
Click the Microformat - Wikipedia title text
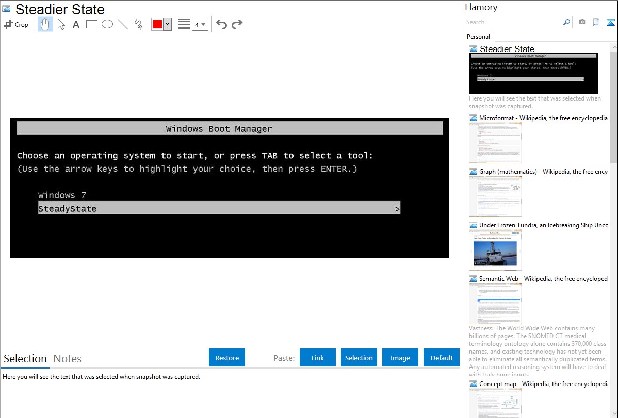coord(543,118)
